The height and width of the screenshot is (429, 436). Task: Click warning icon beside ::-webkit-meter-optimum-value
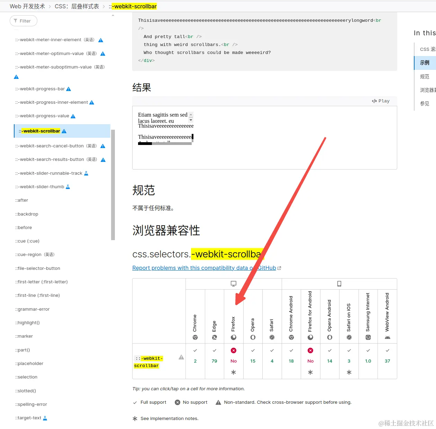(103, 54)
